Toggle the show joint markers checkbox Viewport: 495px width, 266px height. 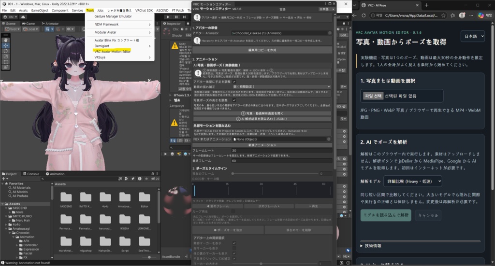pyautogui.click(x=234, y=243)
